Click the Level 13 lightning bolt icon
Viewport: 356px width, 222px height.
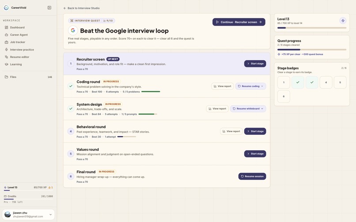(343, 21)
